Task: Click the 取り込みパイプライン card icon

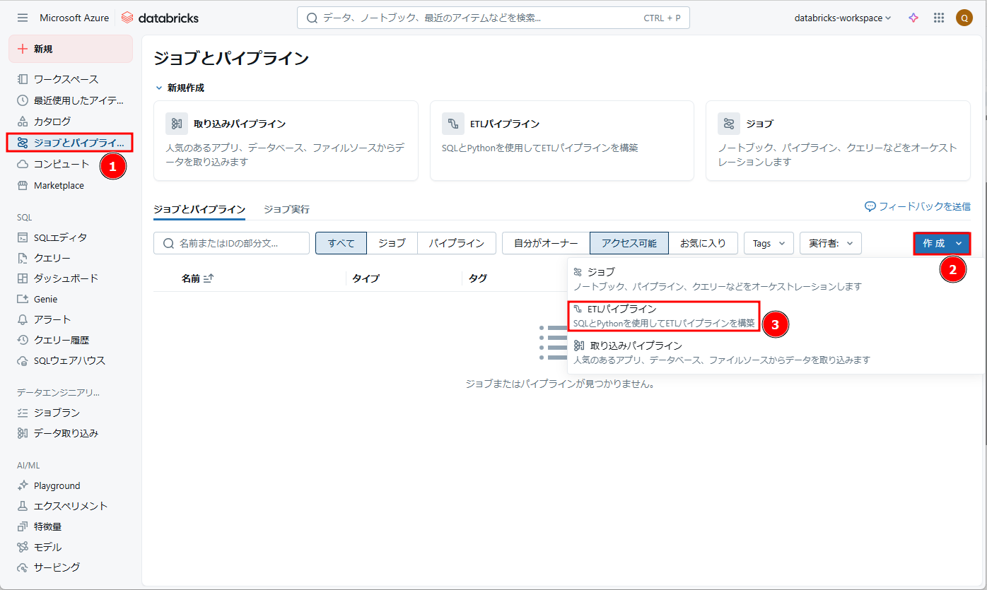Action: [x=177, y=124]
